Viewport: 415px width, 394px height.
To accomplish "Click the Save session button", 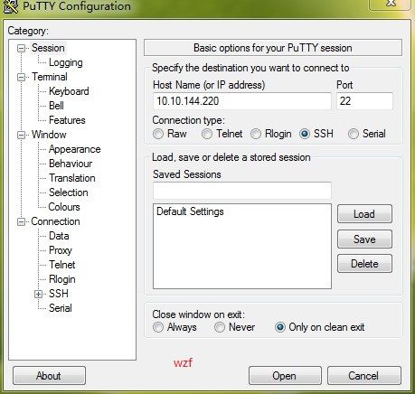I will click(x=364, y=239).
